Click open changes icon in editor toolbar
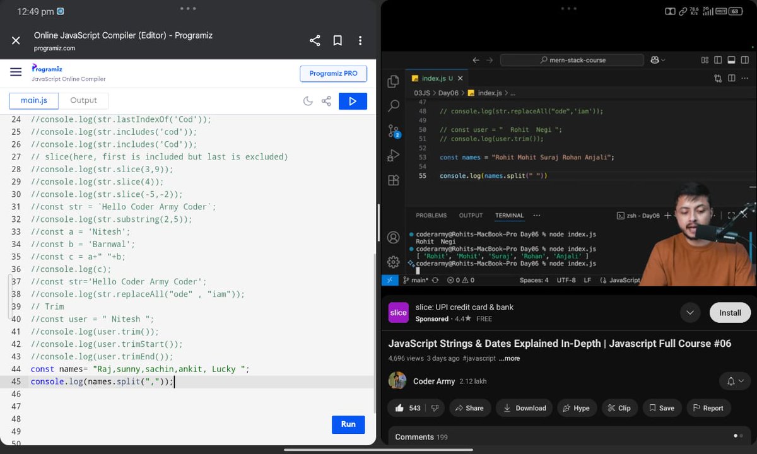This screenshot has height=454, width=757. coord(718,78)
